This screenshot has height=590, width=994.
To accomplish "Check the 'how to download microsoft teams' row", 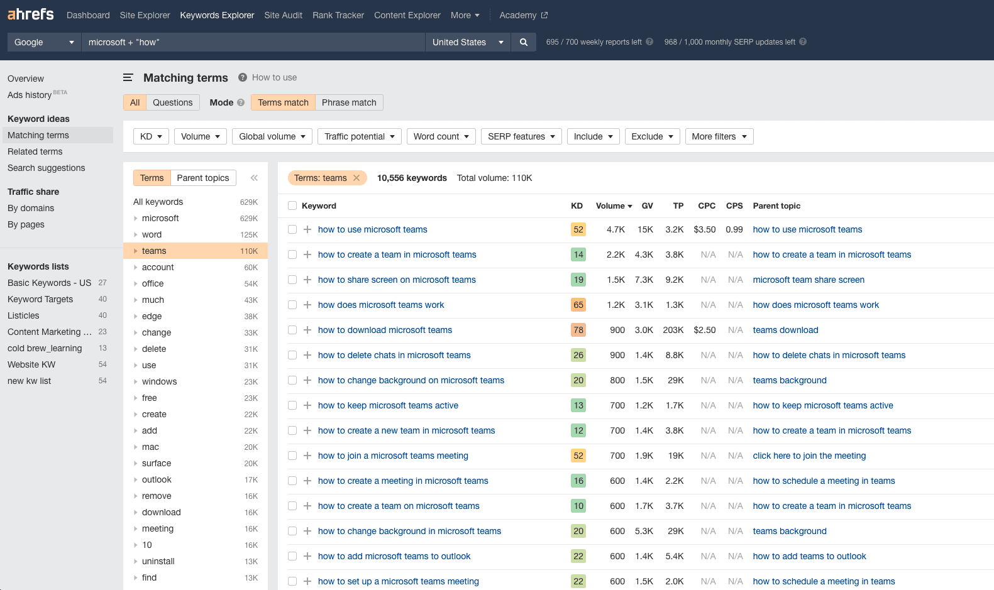I will (x=292, y=330).
